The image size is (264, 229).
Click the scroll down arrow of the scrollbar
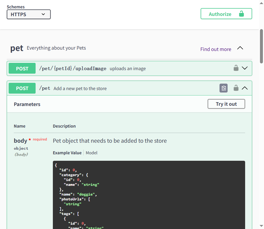pyautogui.click(x=261, y=226)
